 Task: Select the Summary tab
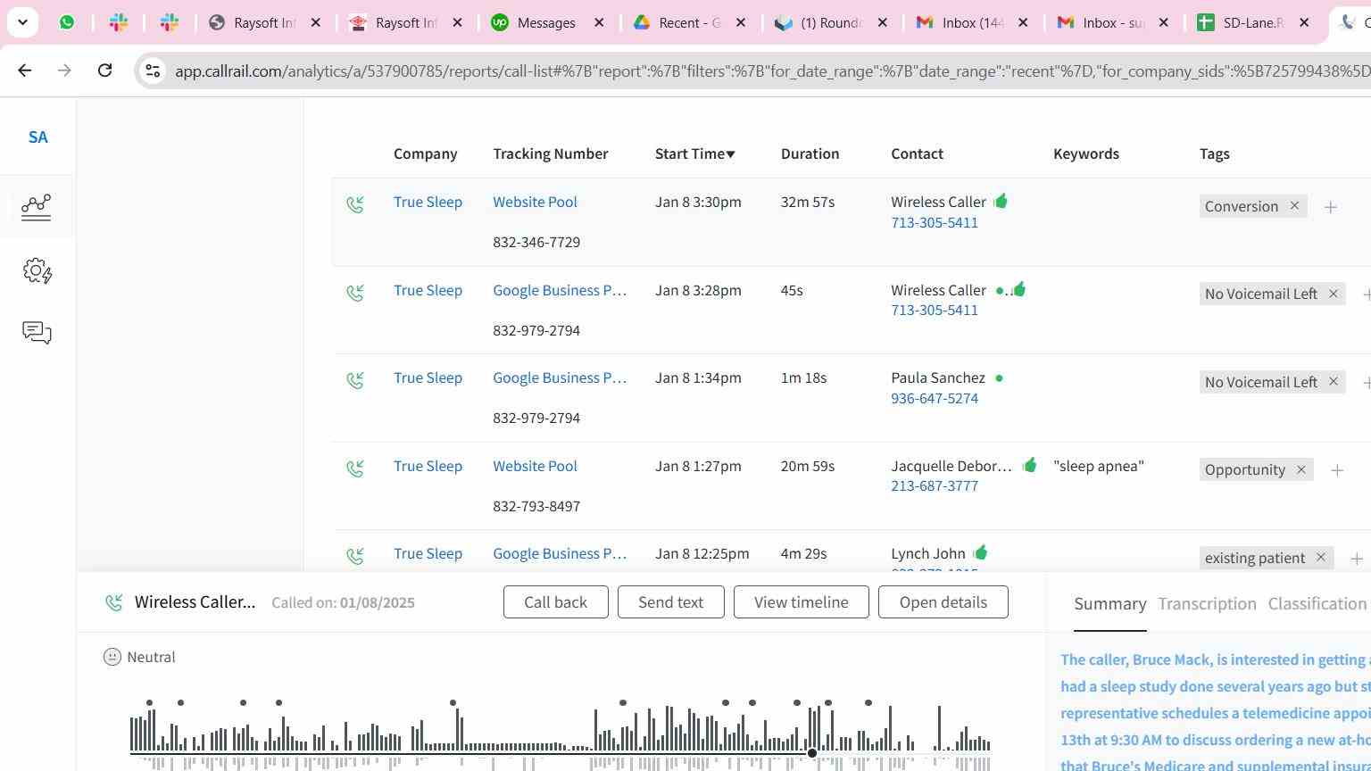(1109, 604)
